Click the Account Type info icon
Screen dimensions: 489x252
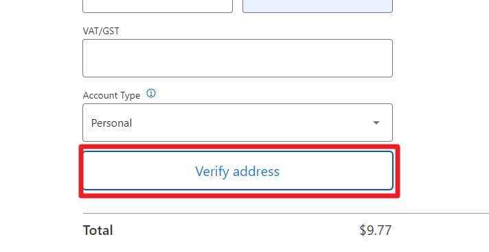(151, 93)
